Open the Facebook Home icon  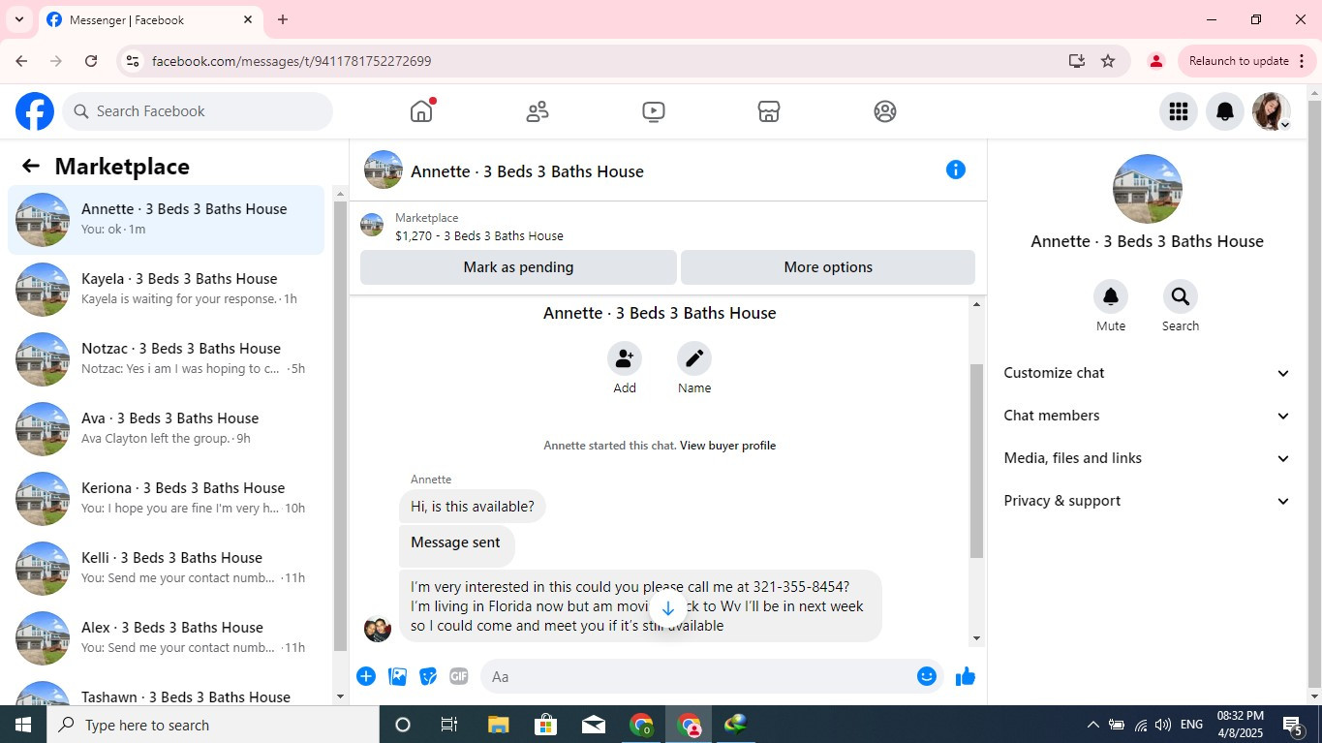(421, 111)
